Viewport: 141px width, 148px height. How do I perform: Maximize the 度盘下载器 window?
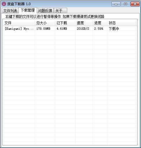coord(125,4)
